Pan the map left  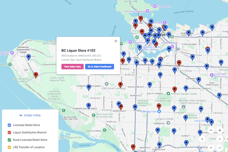tap(201, 139)
